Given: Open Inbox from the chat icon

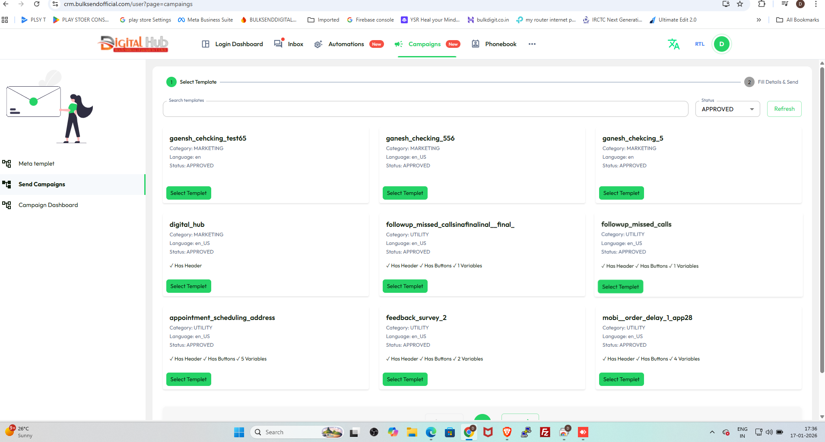Looking at the screenshot, I should coord(279,44).
